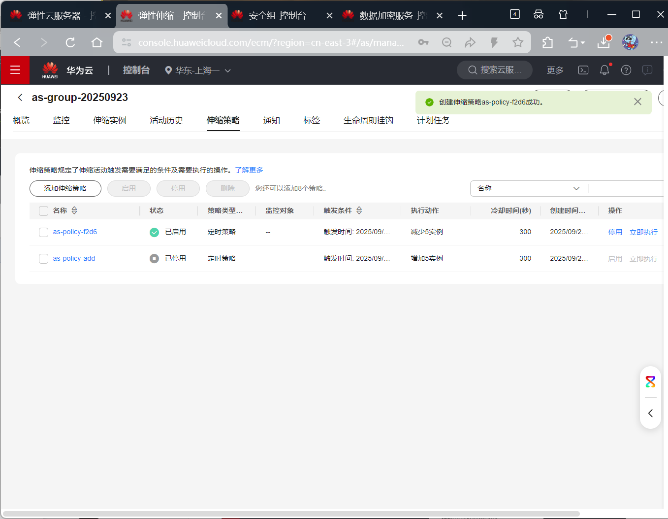The height and width of the screenshot is (519, 668).
Task: Click 增加5实例 action cell
Action: click(x=427, y=258)
